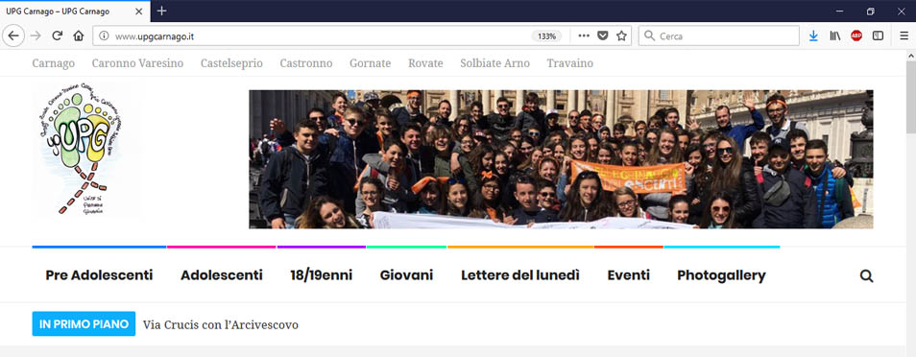This screenshot has width=916, height=357.
Task: Open the Via Crucis con l'Arcivescovo headline
Action: 220,324
